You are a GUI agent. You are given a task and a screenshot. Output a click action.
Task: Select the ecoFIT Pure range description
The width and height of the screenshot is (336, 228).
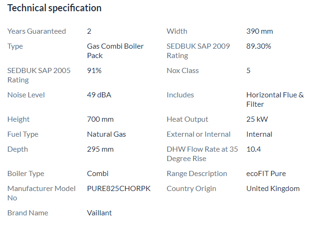pyautogui.click(x=266, y=174)
